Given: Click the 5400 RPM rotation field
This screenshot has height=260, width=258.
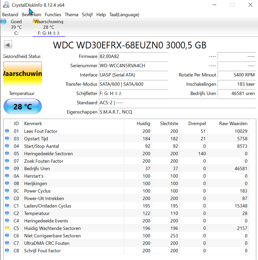Looking at the screenshot, I should pyautogui.click(x=237, y=75).
